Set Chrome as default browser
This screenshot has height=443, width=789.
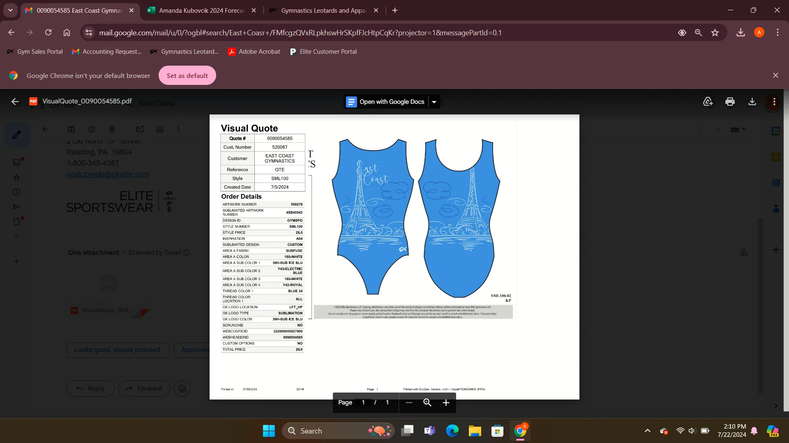click(187, 75)
